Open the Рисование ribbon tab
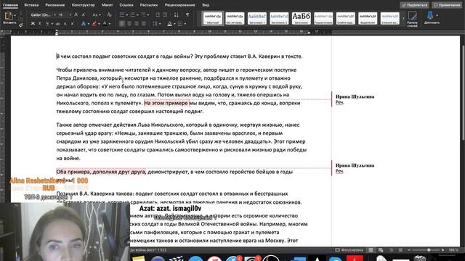Image resolution: width=465 pixels, height=261 pixels. (55, 5)
